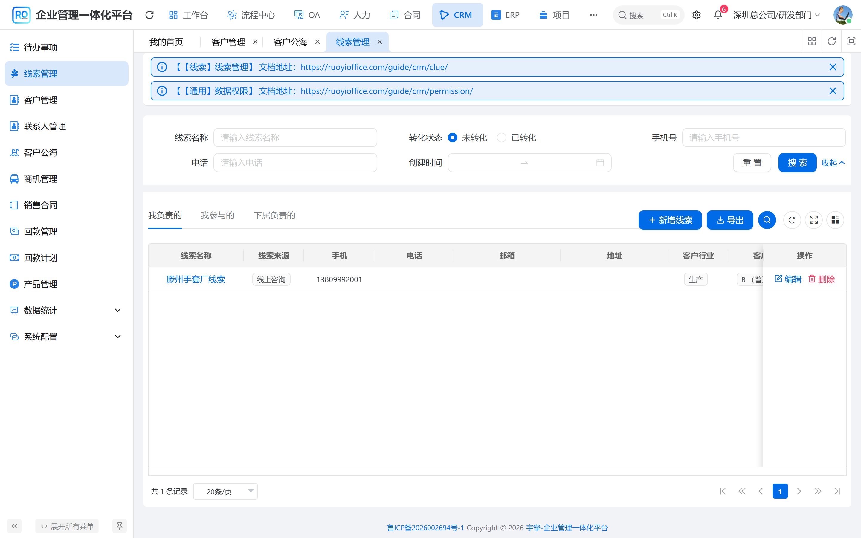Click the 导出 export button

(730, 220)
